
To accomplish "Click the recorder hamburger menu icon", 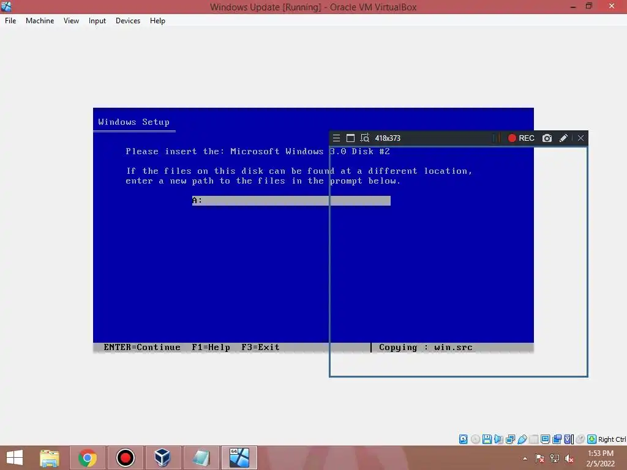I will (336, 138).
